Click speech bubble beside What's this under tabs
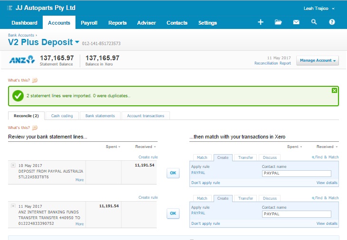Screen dimensions: 347x240 [x=35, y=128]
